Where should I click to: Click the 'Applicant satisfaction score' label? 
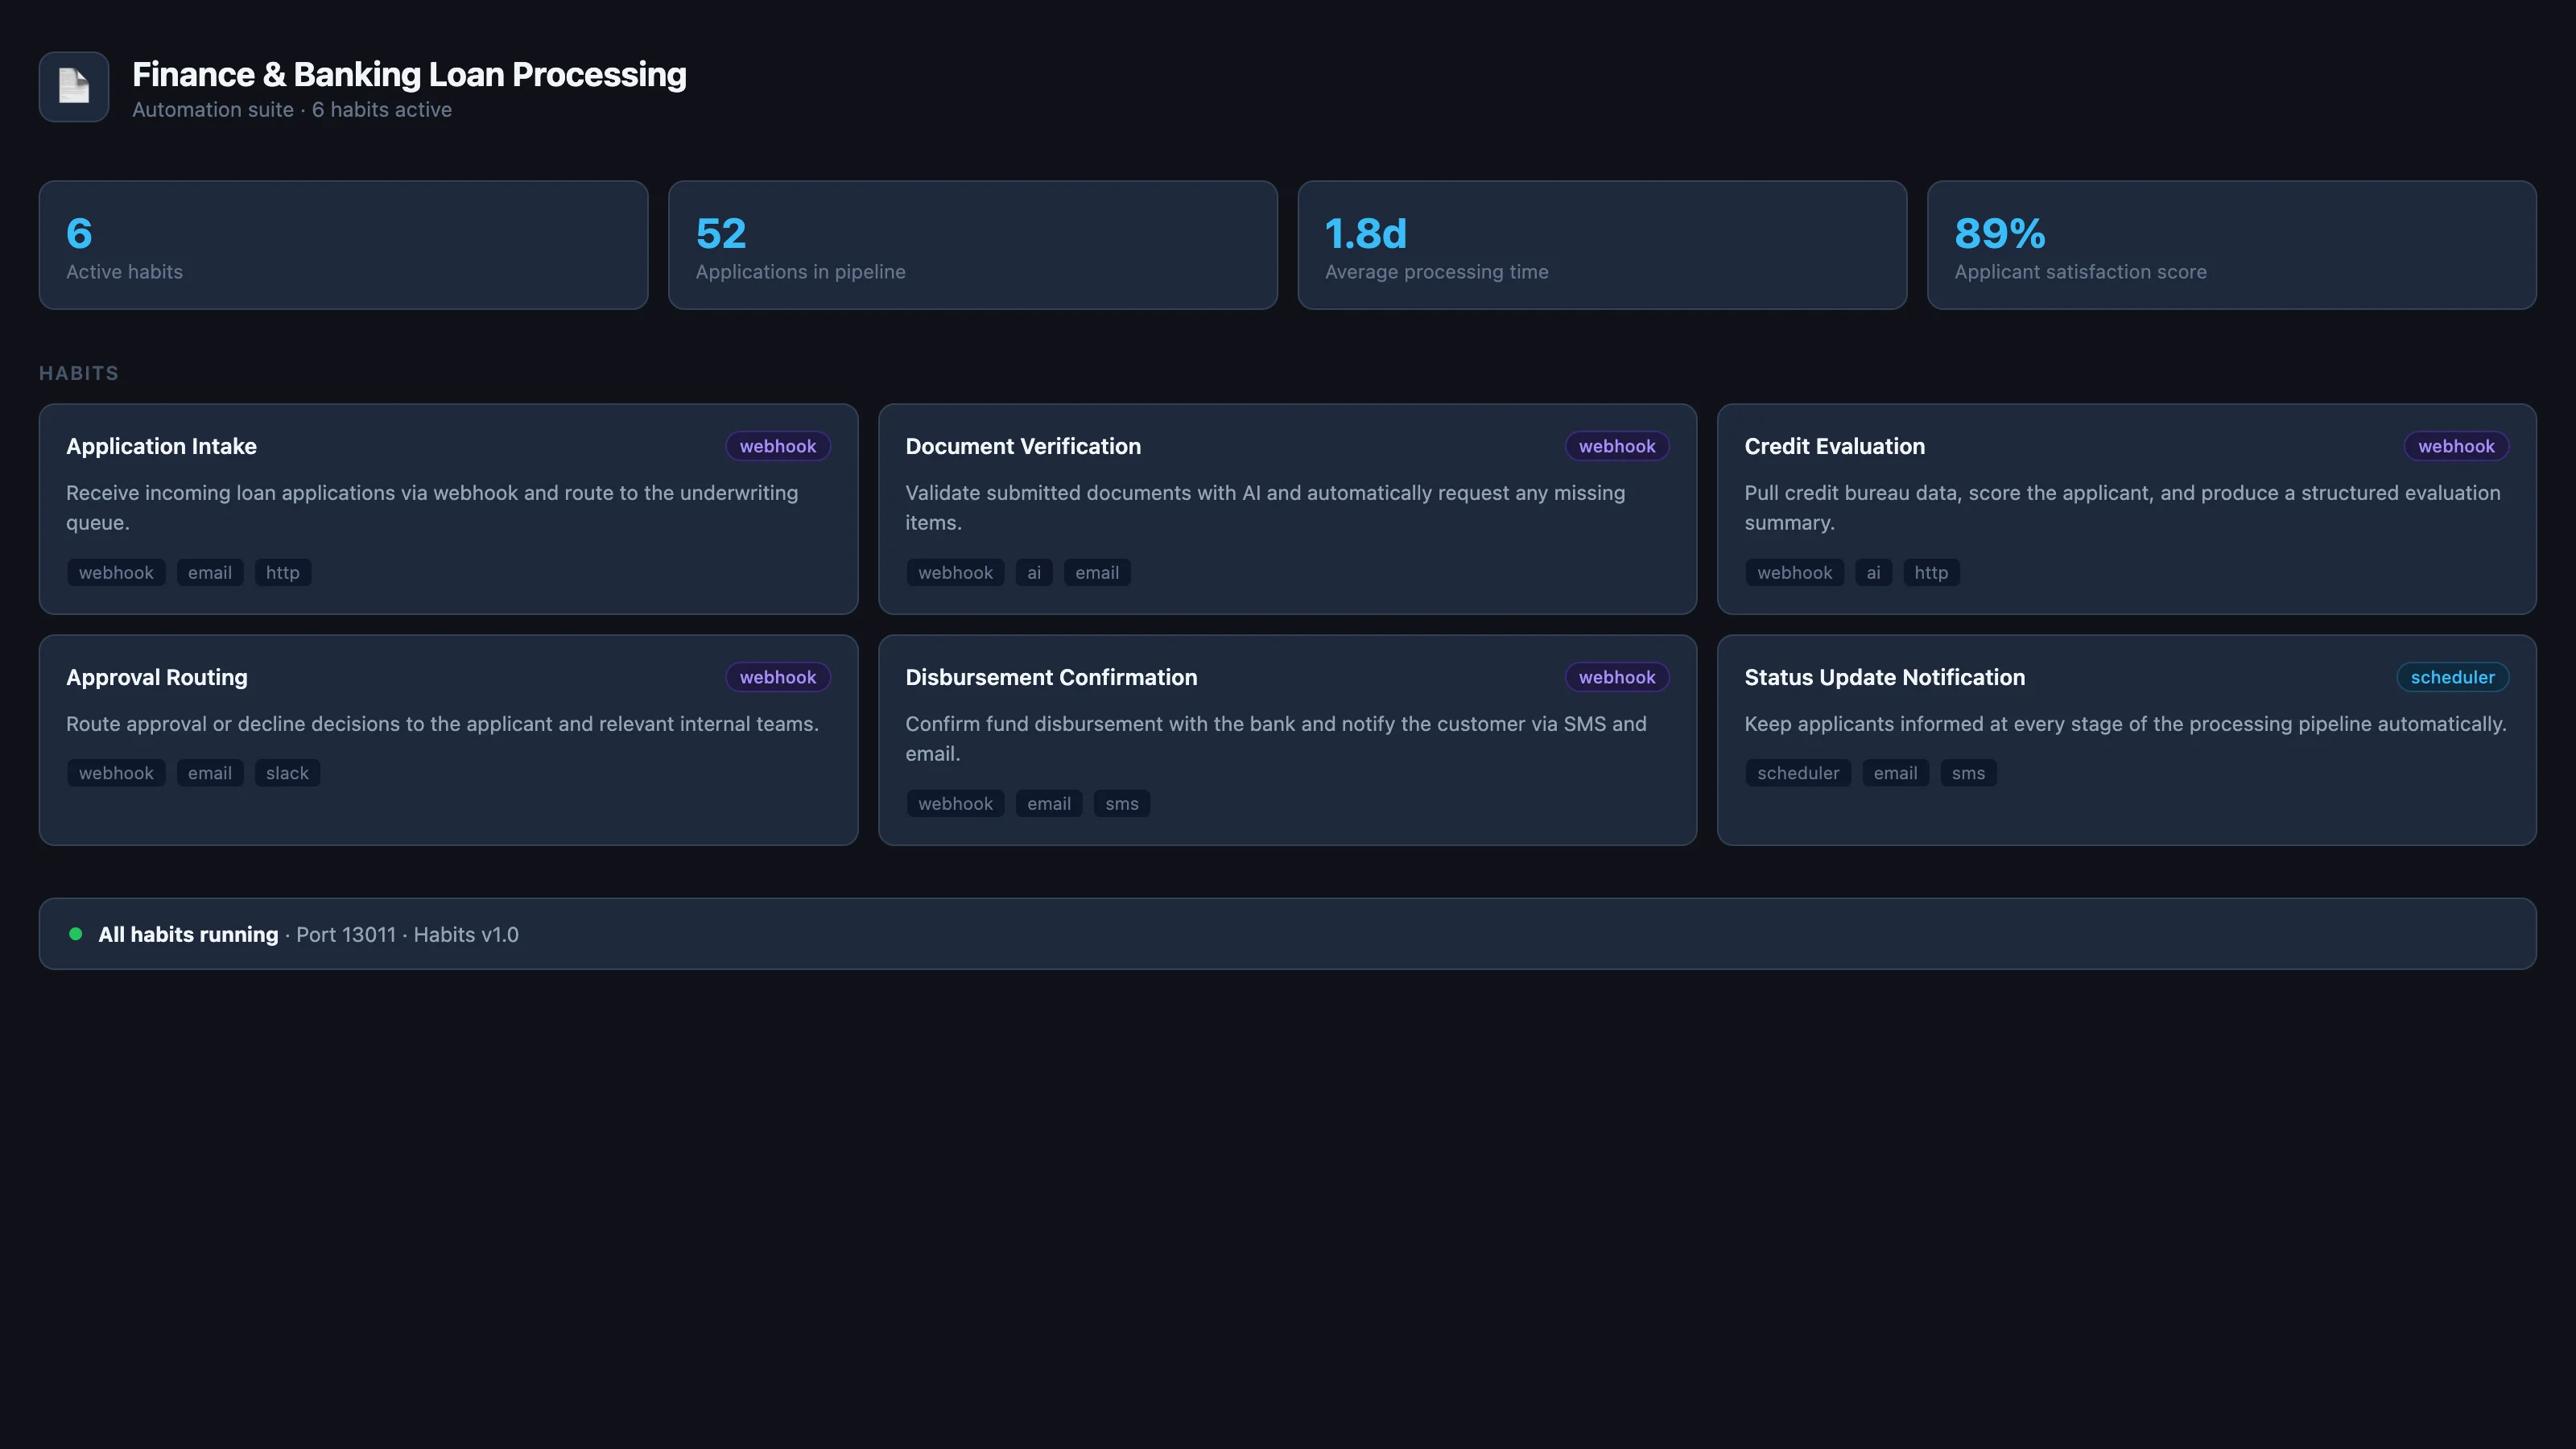tap(2080, 272)
